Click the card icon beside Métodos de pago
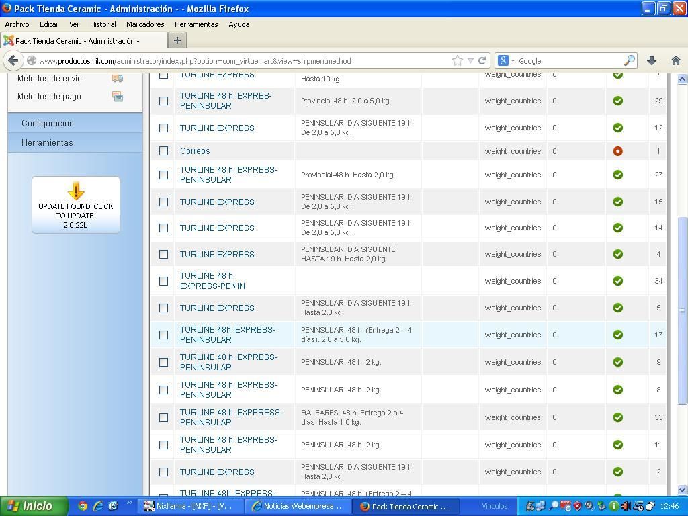This screenshot has height=516, width=688. (x=118, y=97)
